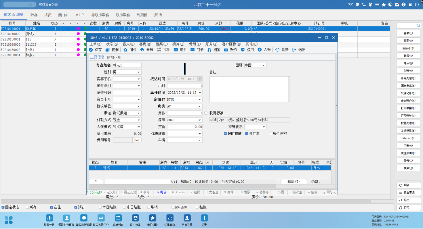Click the 新预订(3) side button
Image resolution: width=423 pixels, height=229 pixels.
[408, 48]
